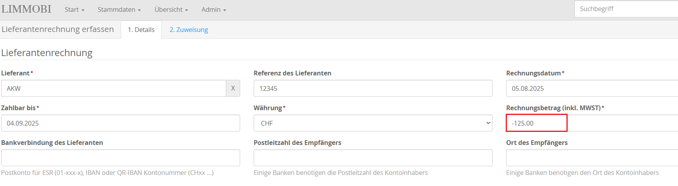Click the Postleitzahl des Empfängers field
Image resolution: width=678 pixels, height=186 pixels.
[373, 158]
